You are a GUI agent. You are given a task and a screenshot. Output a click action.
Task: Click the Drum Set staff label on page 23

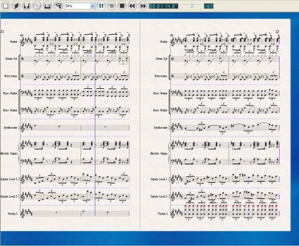pos(162,59)
